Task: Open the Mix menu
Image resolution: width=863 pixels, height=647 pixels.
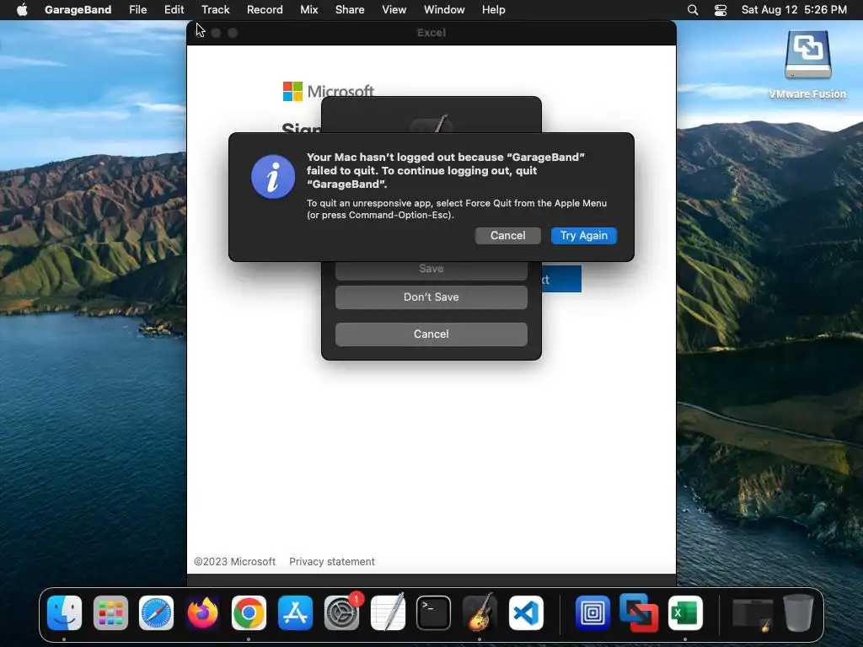Action: [x=308, y=9]
